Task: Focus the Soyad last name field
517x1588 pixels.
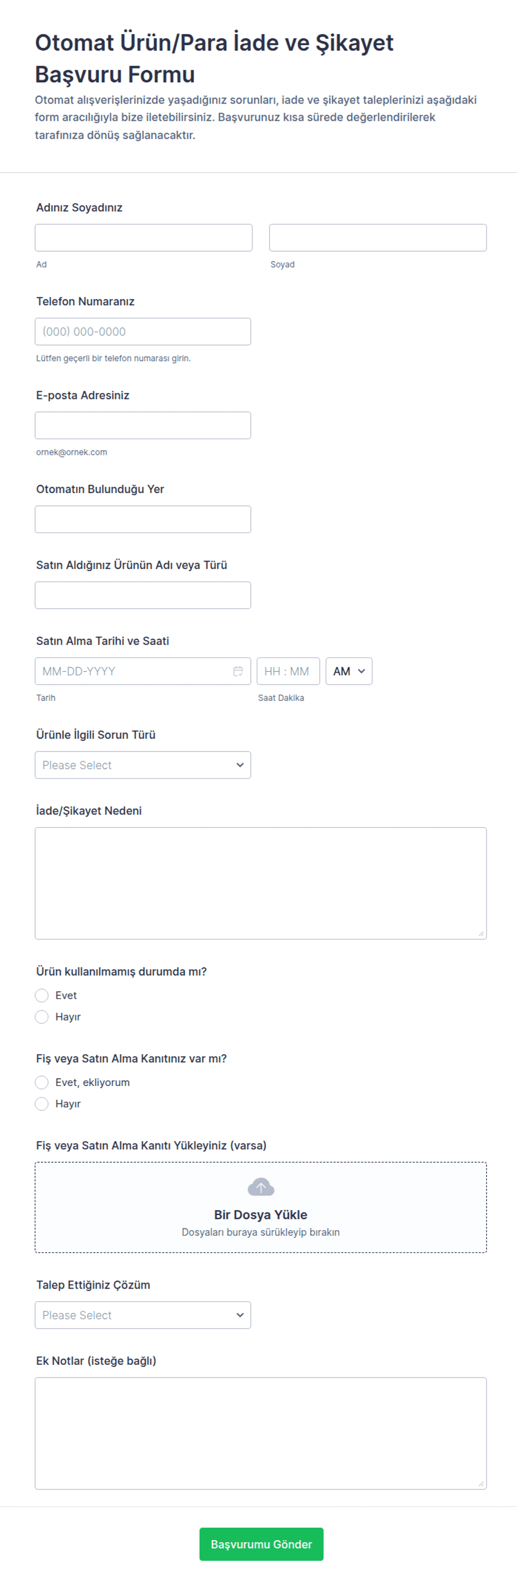Action: 378,238
